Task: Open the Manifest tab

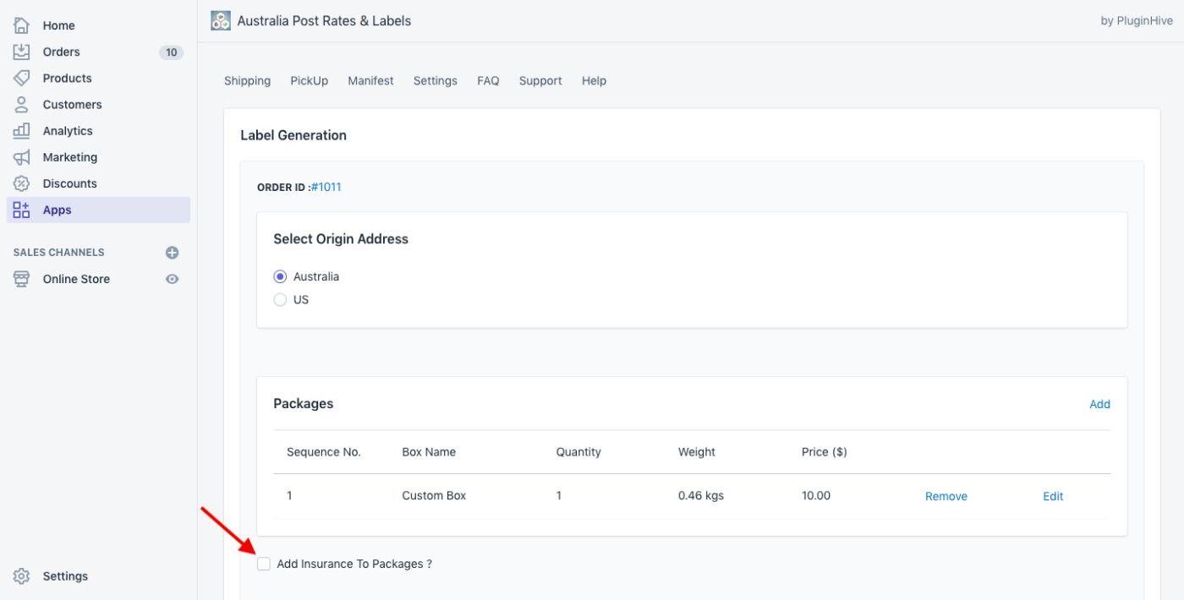Action: pyautogui.click(x=371, y=81)
